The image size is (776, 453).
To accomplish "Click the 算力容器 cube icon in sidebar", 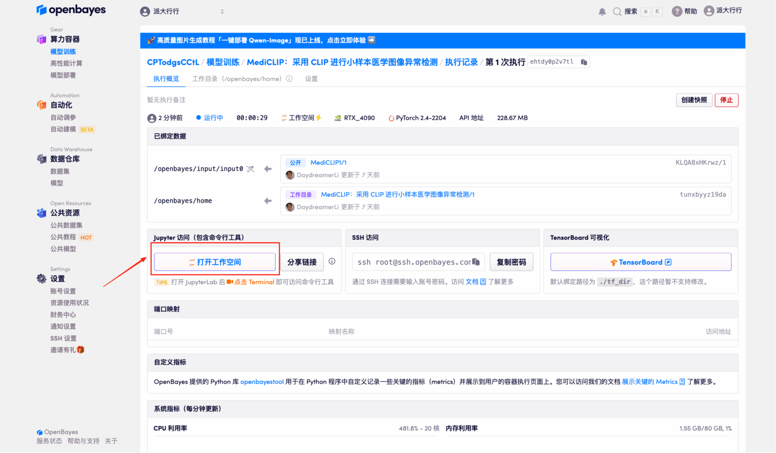I will tap(41, 39).
